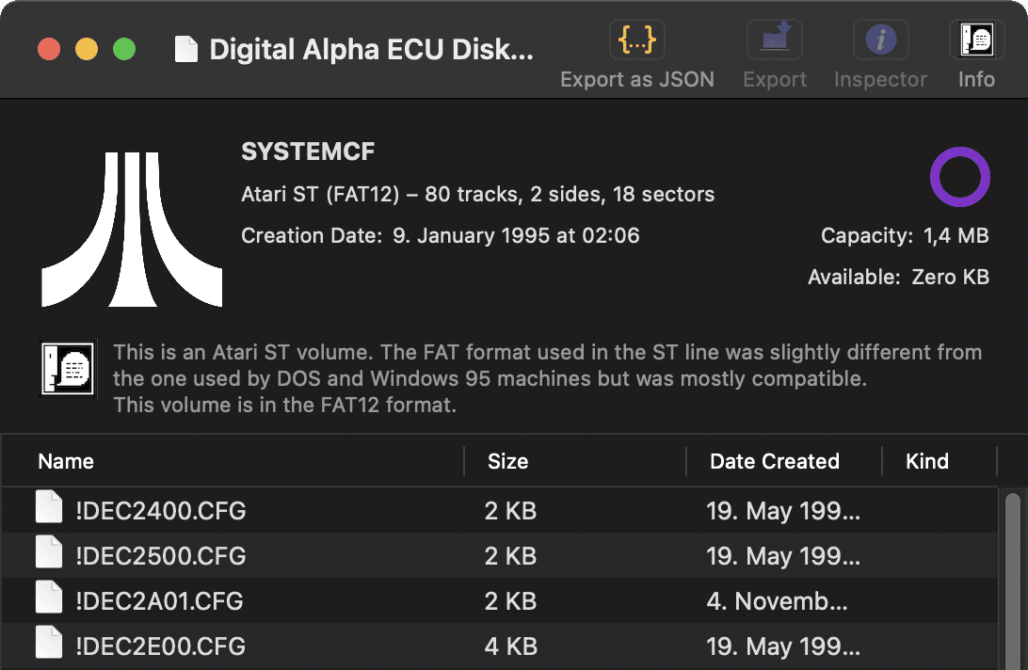Toggle the Info toolbar icon
This screenshot has width=1028, height=670.
[976, 40]
